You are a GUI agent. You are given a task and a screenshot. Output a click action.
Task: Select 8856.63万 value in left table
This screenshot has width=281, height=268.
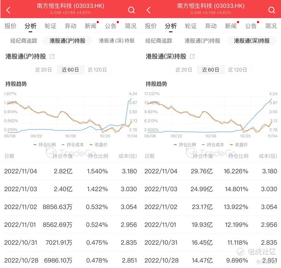click(57, 207)
